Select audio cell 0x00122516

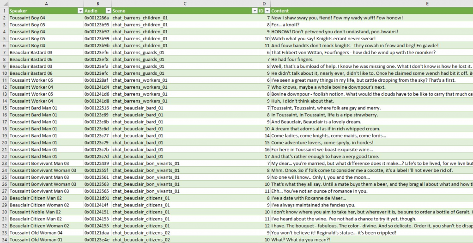pyautogui.click(x=98, y=108)
